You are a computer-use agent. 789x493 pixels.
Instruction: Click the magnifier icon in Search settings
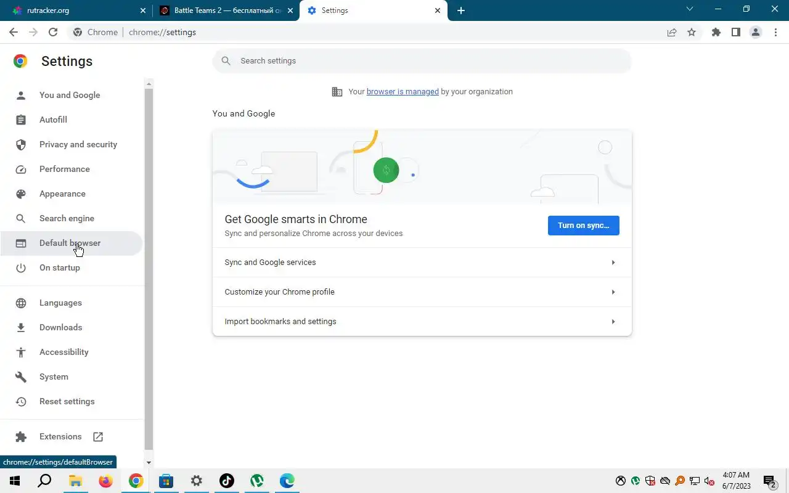pos(226,60)
